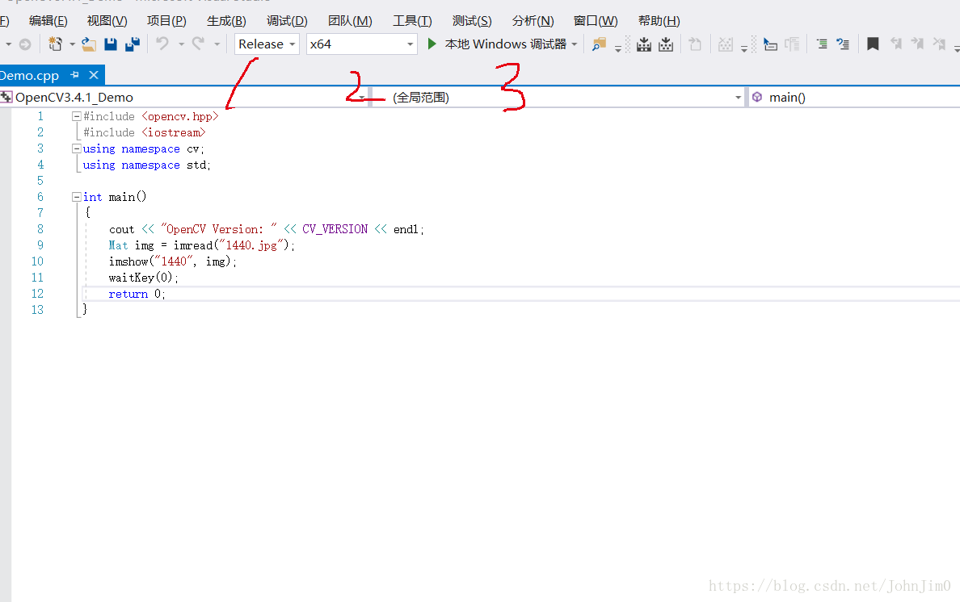The width and height of the screenshot is (960, 602).
Task: Go to next bookmark icon
Action: pyautogui.click(x=917, y=44)
